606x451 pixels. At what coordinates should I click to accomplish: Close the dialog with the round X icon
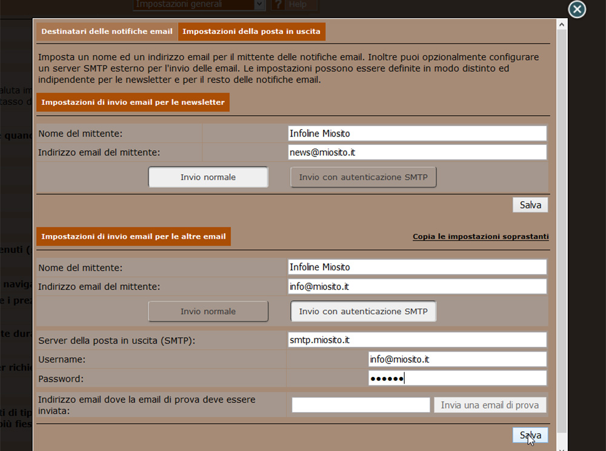[577, 9]
